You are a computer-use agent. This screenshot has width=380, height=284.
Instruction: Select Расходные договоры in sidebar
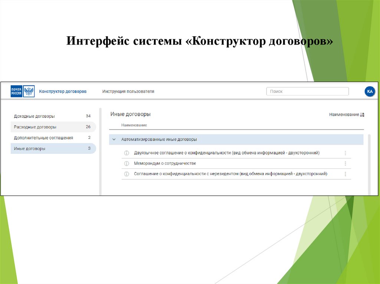[x=53, y=127]
